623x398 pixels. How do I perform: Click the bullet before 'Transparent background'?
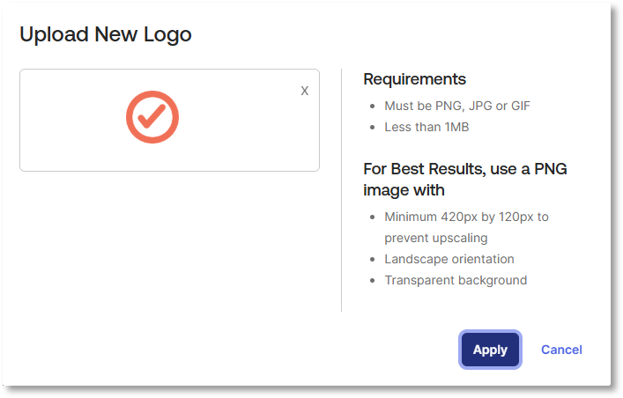click(x=371, y=281)
